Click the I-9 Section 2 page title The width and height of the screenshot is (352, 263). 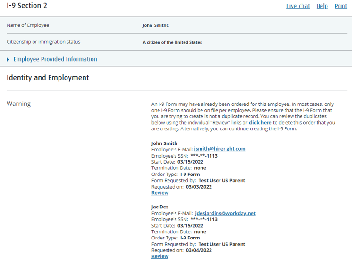point(27,6)
